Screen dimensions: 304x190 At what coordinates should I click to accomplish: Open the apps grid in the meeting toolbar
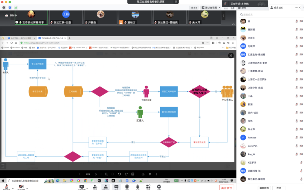click(148, 187)
